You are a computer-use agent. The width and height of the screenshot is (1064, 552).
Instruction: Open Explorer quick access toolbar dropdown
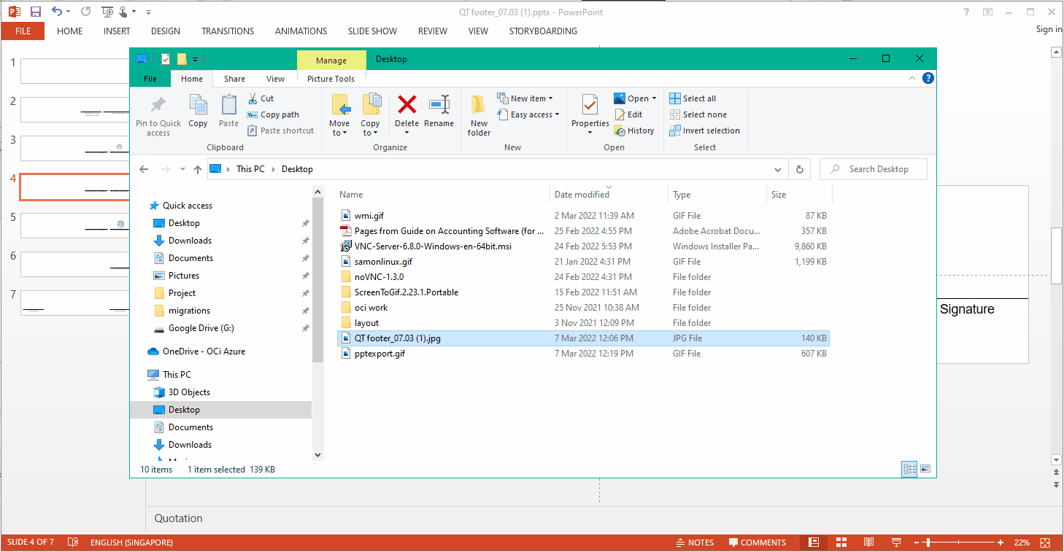click(x=196, y=59)
